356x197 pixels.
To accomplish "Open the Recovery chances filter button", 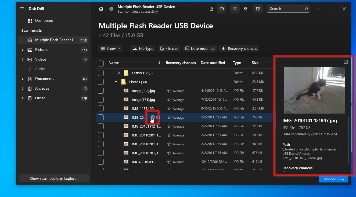I will [x=239, y=48].
